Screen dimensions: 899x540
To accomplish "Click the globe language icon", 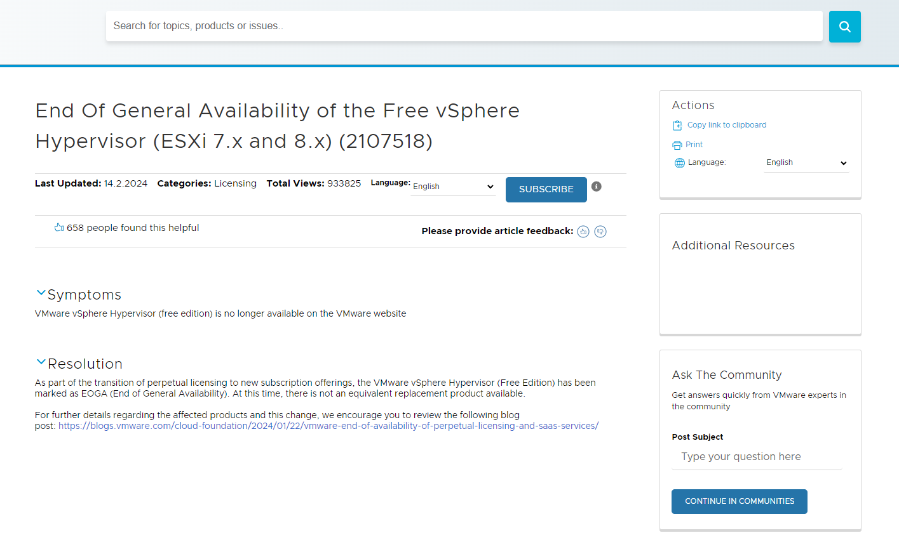I will coord(679,163).
